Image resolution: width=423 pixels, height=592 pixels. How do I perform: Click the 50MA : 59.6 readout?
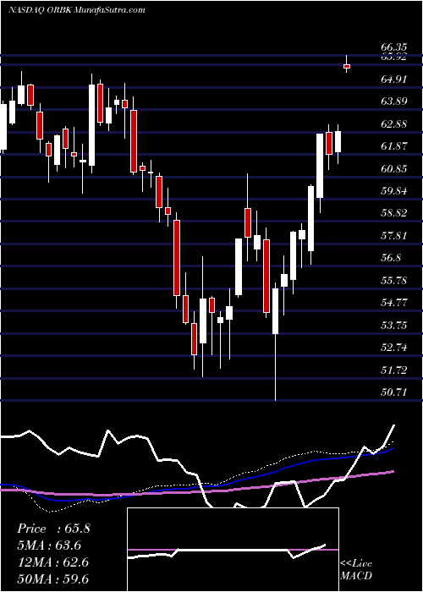[52, 579]
